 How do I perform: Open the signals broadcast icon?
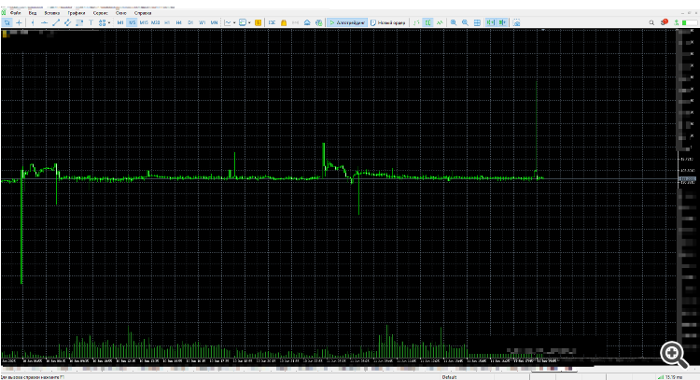295,22
